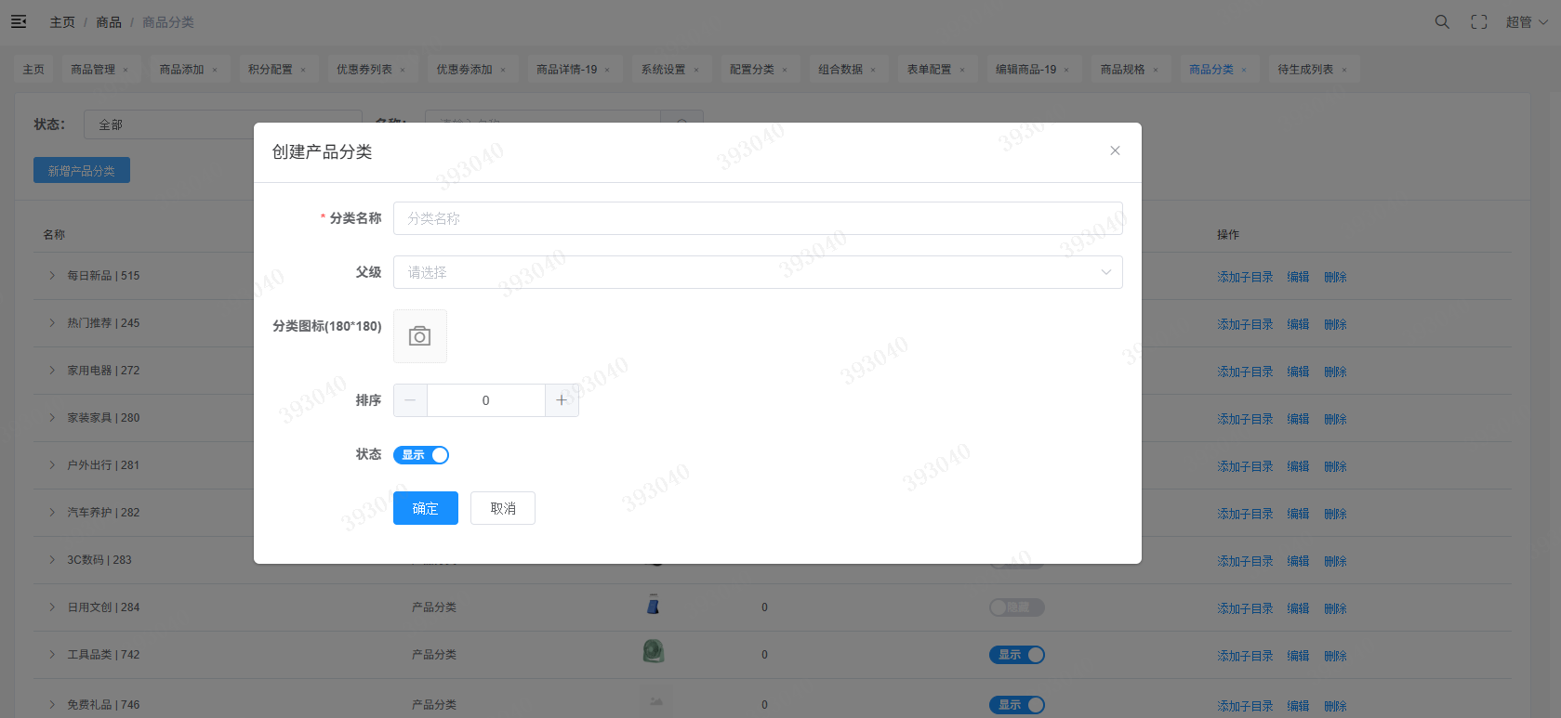Open the search icon in header
This screenshot has width=1561, height=718.
coord(1442,21)
